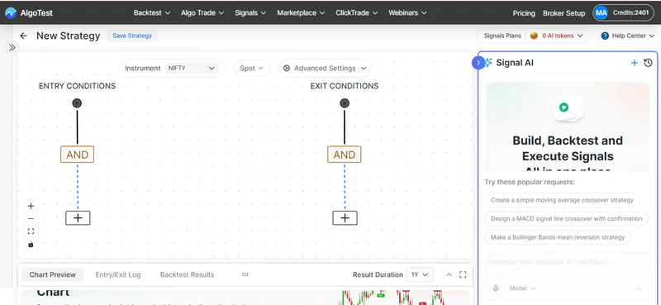Viewport: 661px width, 305px height.
Task: Open the Instrument NIFTY dropdown
Action: [192, 68]
